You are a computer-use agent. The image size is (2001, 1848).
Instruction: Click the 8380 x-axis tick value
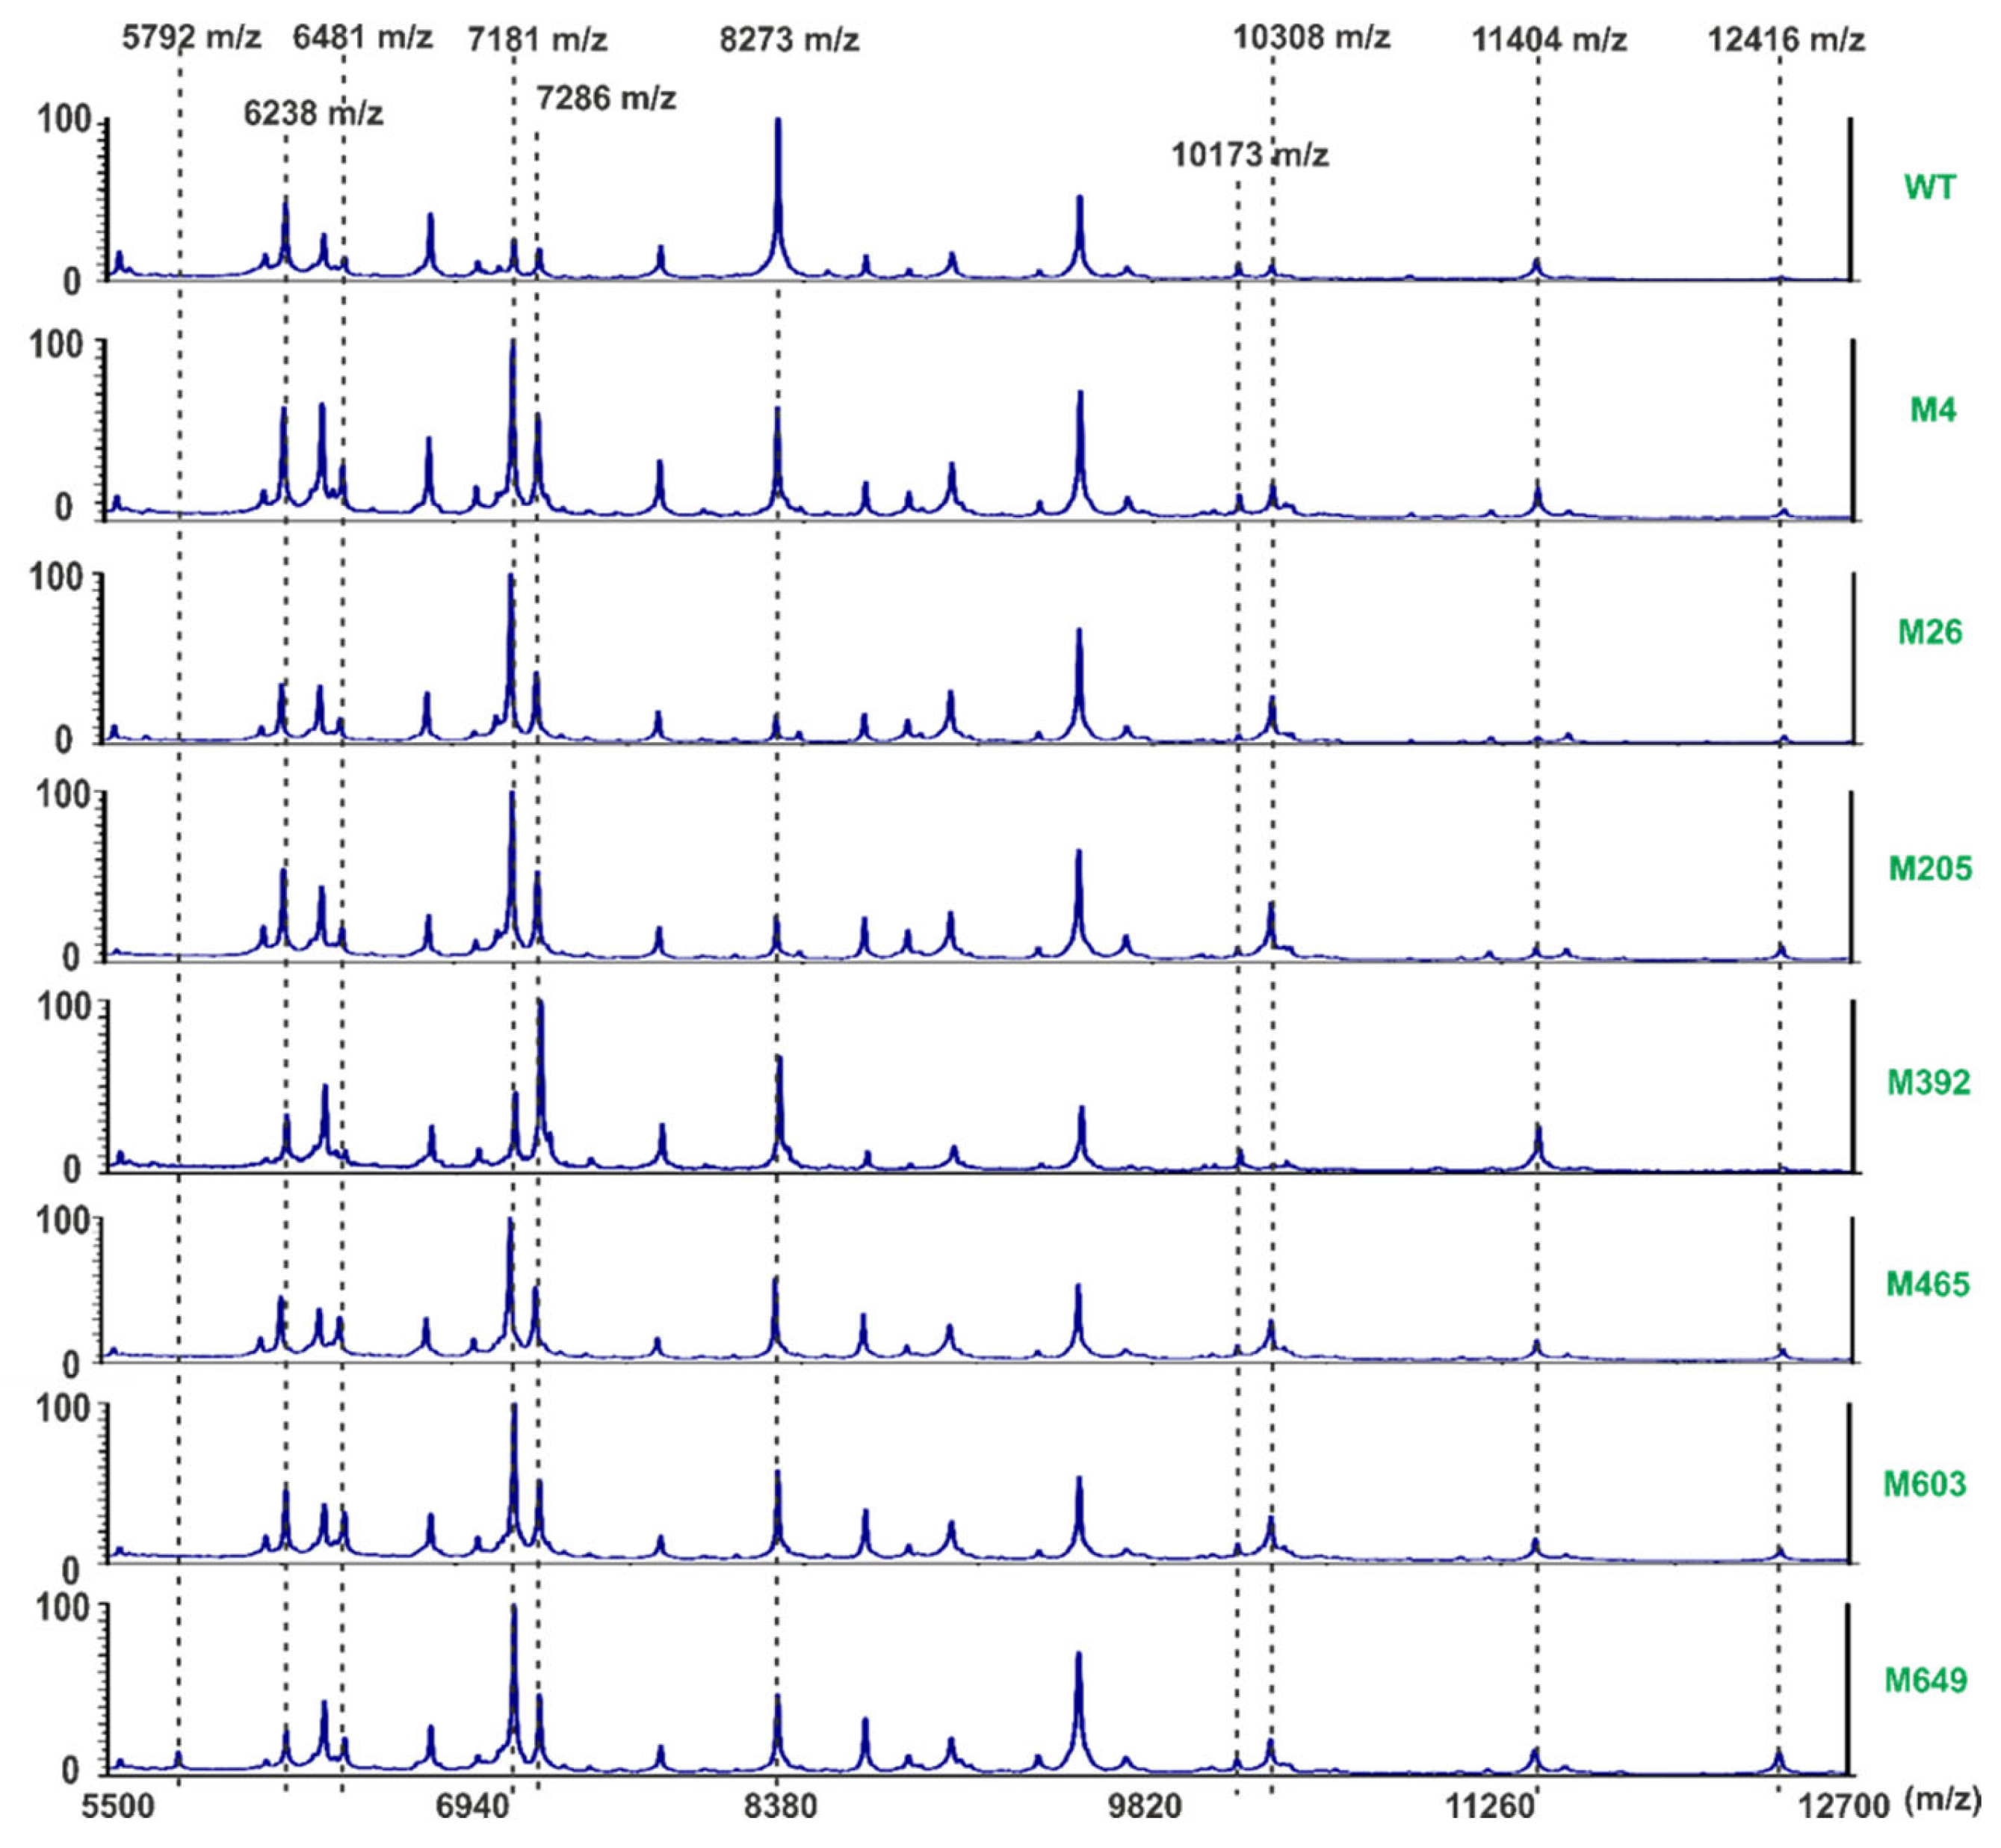[781, 1806]
